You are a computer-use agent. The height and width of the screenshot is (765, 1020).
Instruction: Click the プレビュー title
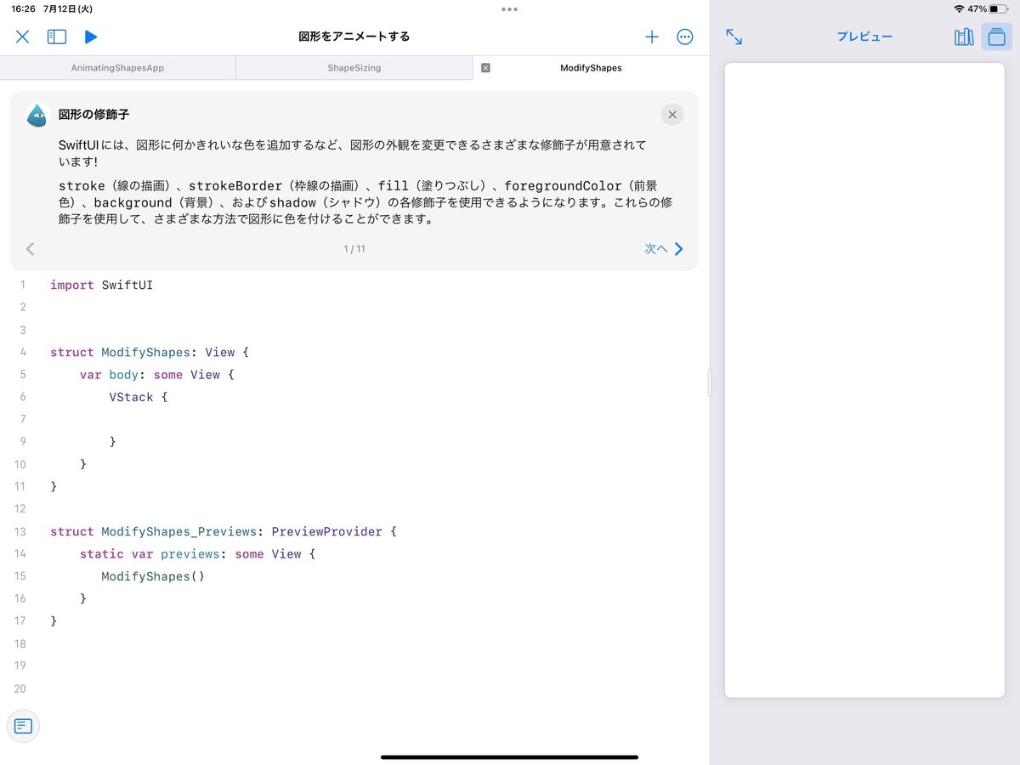tap(864, 37)
